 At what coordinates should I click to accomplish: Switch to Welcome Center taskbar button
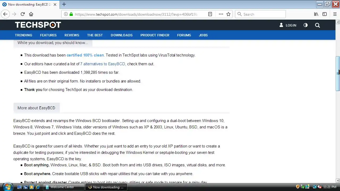pyautogui.click(x=64, y=187)
